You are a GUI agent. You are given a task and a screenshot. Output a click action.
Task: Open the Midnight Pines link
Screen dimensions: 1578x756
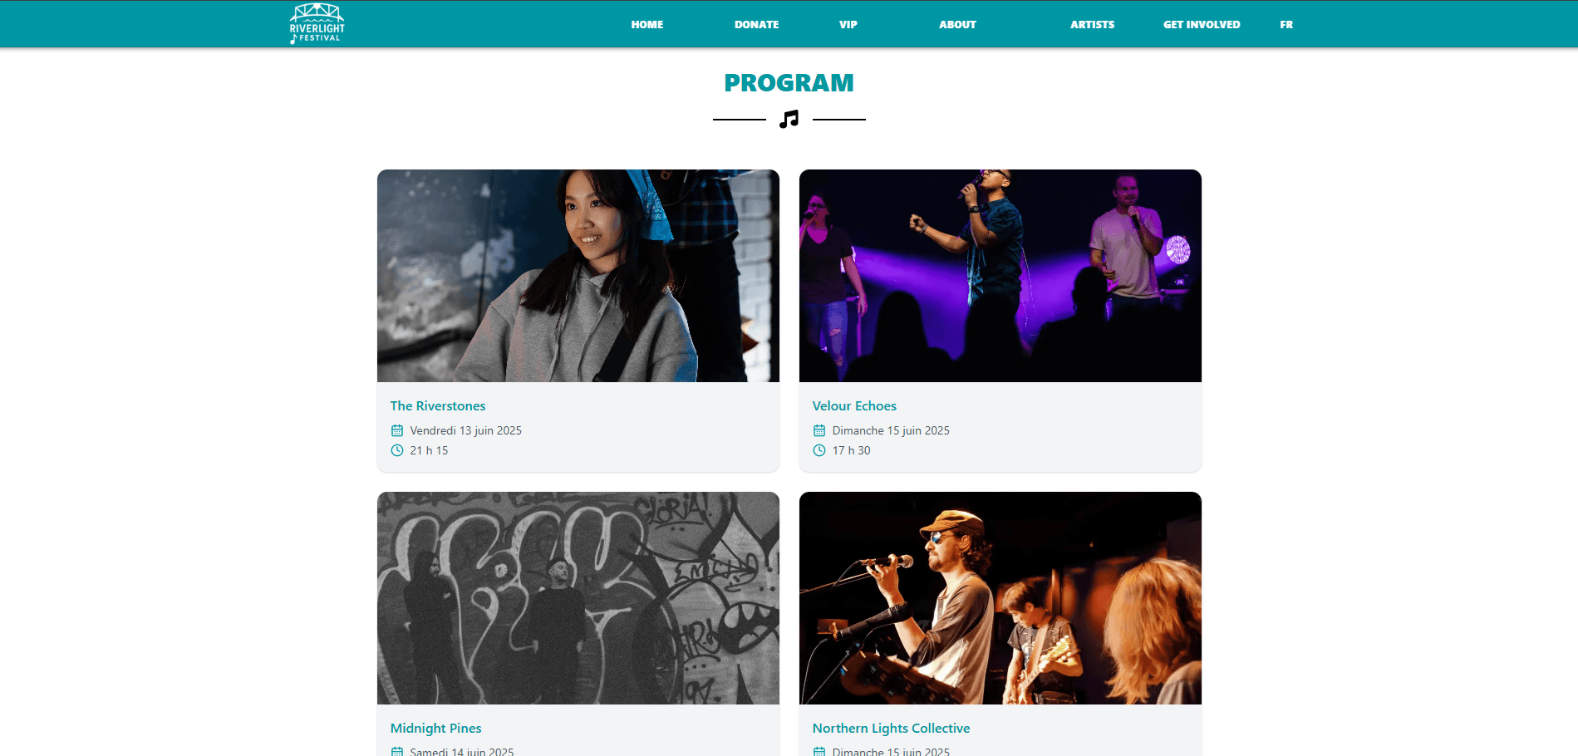pos(435,728)
